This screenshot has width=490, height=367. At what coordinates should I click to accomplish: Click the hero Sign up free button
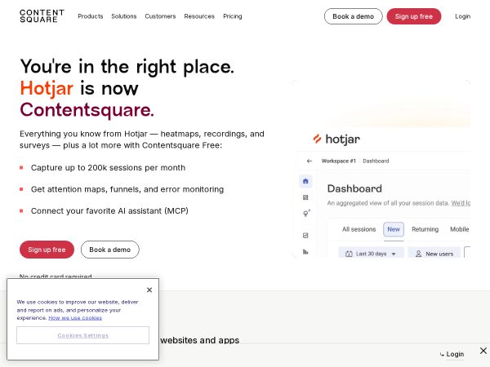tap(47, 250)
